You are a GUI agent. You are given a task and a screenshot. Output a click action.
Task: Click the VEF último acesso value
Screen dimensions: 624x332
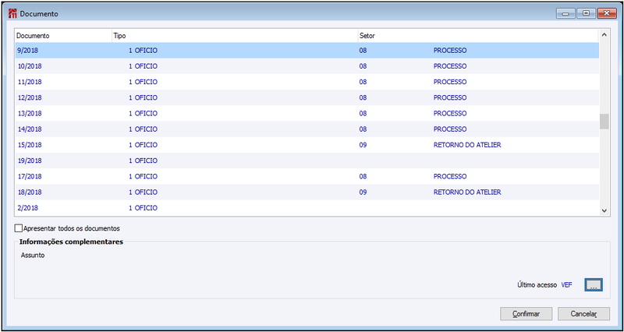pyautogui.click(x=567, y=285)
